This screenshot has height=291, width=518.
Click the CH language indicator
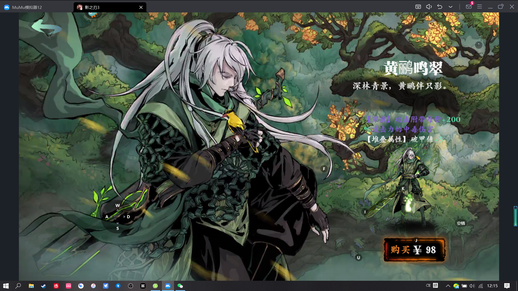click(x=428, y=286)
